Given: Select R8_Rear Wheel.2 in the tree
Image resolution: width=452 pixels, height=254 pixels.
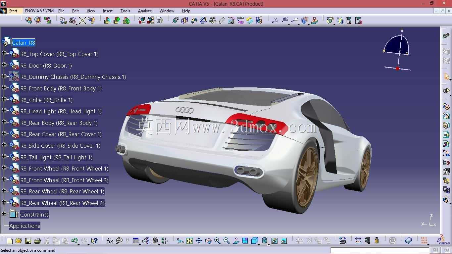Looking at the screenshot, I should point(62,203).
